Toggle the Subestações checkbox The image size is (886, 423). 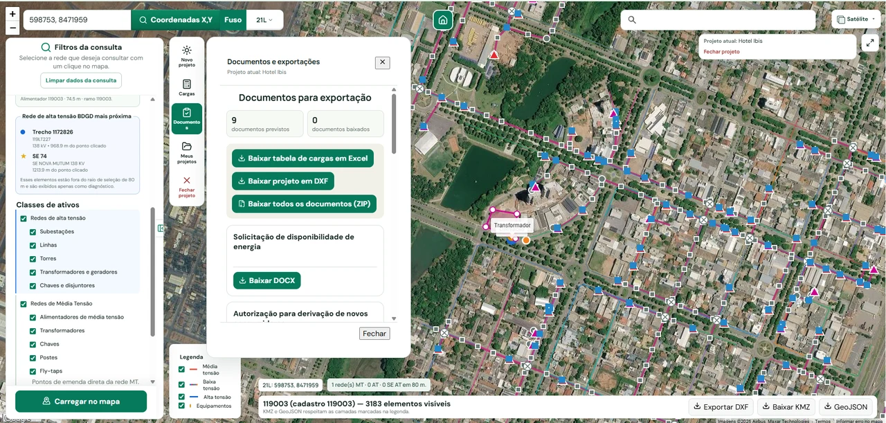[x=33, y=231]
